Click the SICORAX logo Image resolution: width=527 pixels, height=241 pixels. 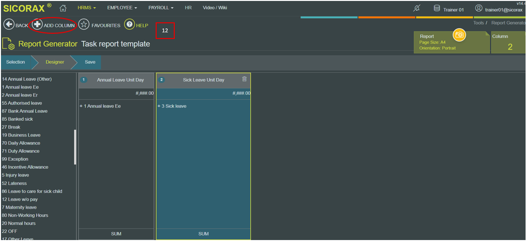(x=27, y=8)
